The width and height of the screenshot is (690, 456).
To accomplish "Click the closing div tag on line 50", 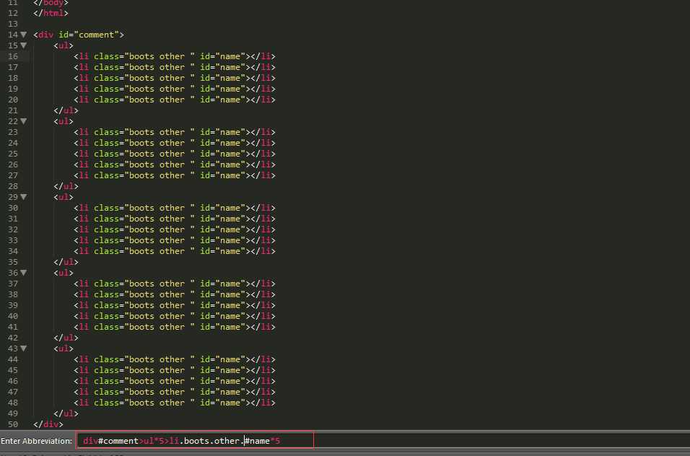I will coord(48,424).
